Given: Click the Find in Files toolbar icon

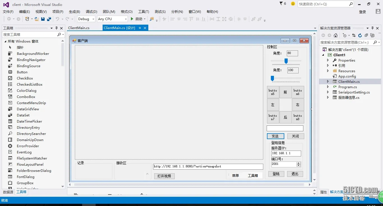Looking at the screenshot, I should 152,19.
